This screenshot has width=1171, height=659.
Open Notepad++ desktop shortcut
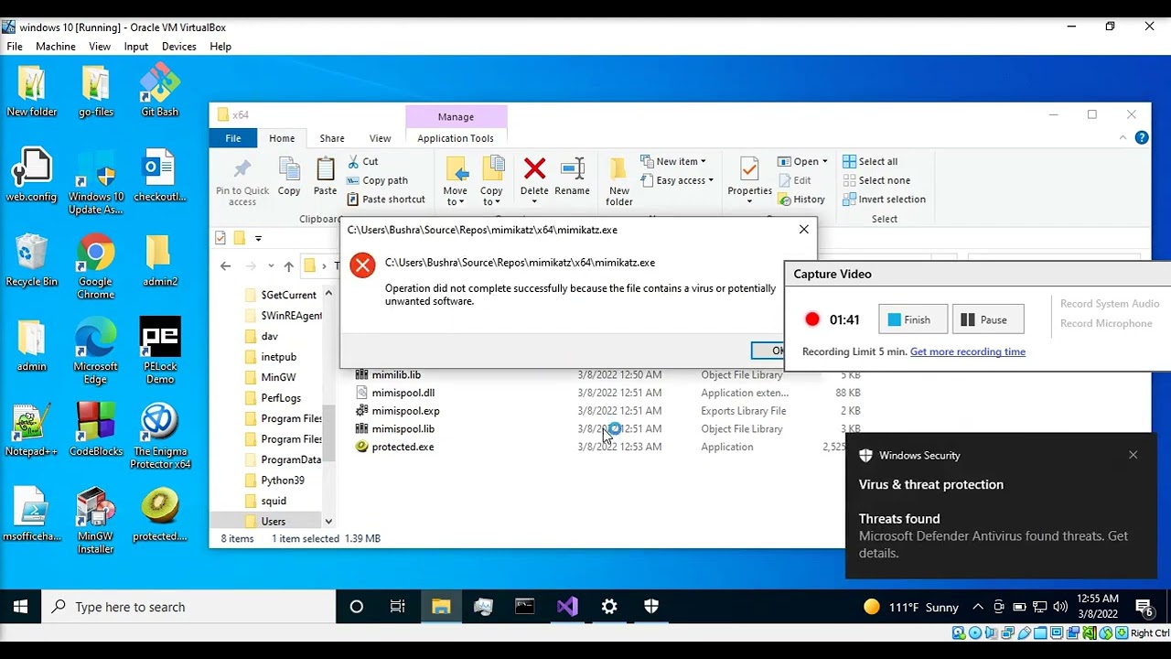pyautogui.click(x=31, y=430)
